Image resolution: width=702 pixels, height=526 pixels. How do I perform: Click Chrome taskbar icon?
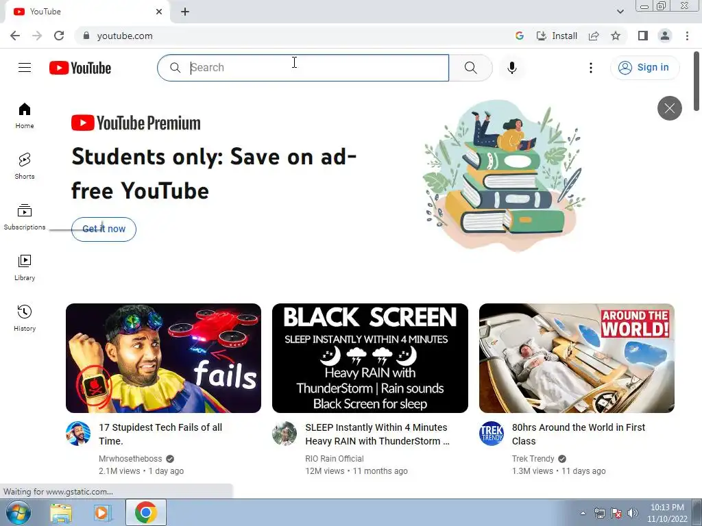coord(146,512)
